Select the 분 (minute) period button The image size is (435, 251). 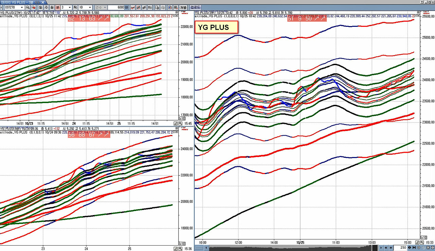(57, 7)
